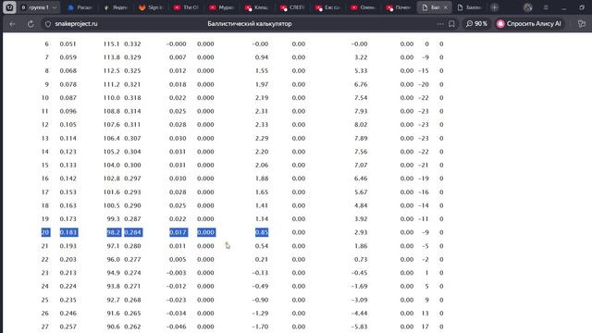
Task: Click value -0.45 in row 23
Action: (359, 273)
